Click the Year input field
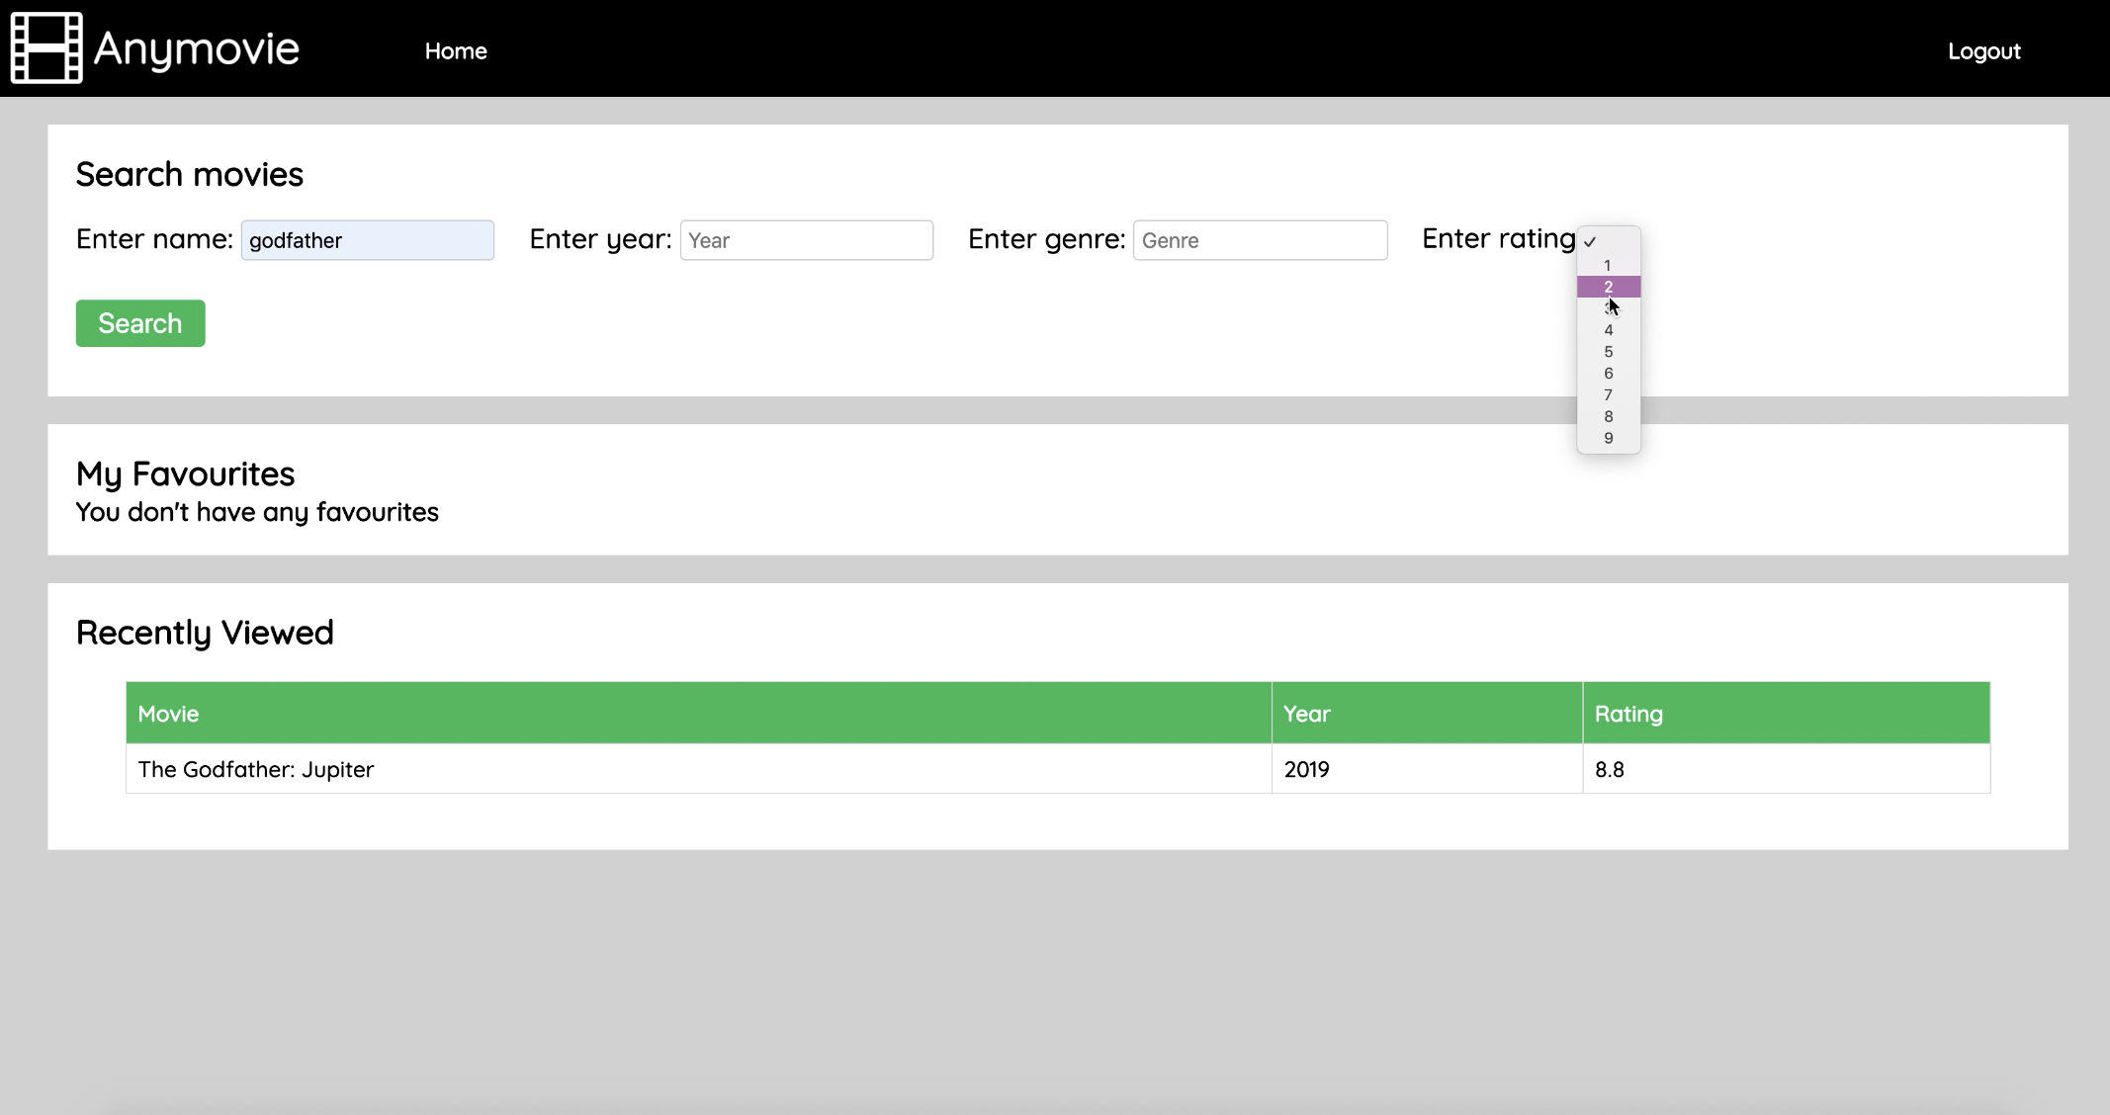2110x1115 pixels. [x=806, y=240]
